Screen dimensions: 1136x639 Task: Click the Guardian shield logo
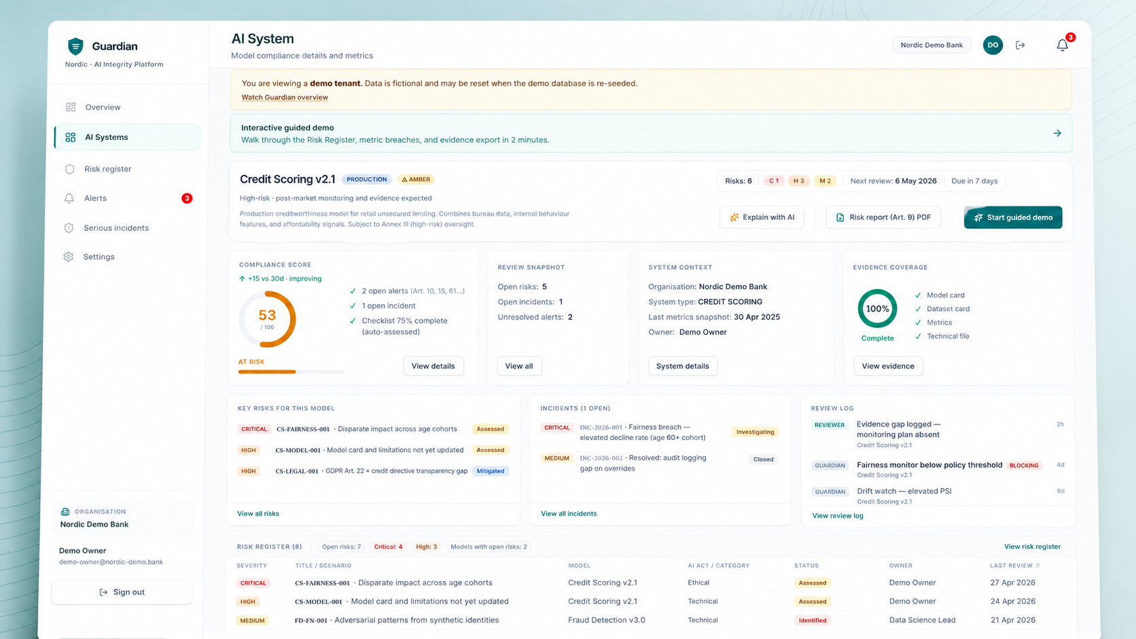(x=75, y=46)
